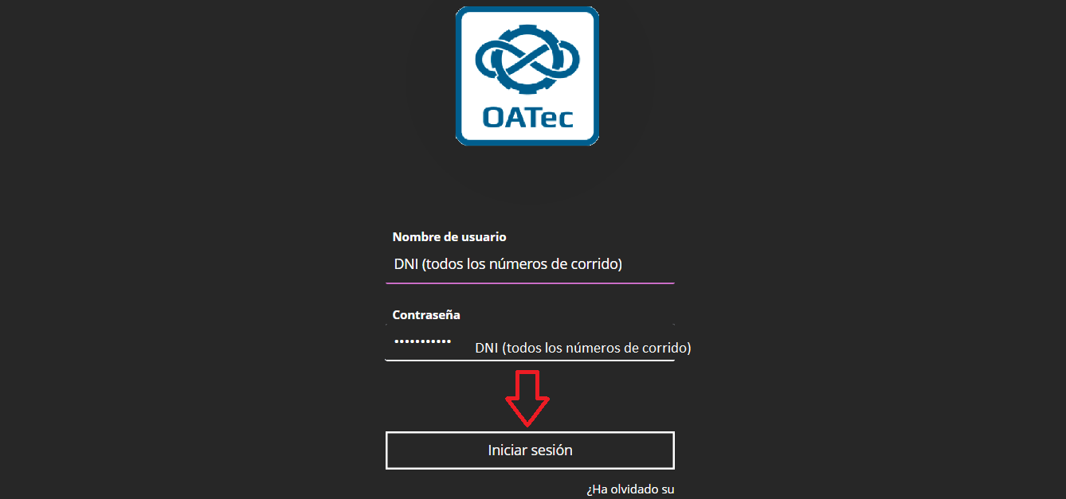Click the infinity gear symbol in the logo
Screen dimensions: 1066x499
[527, 59]
